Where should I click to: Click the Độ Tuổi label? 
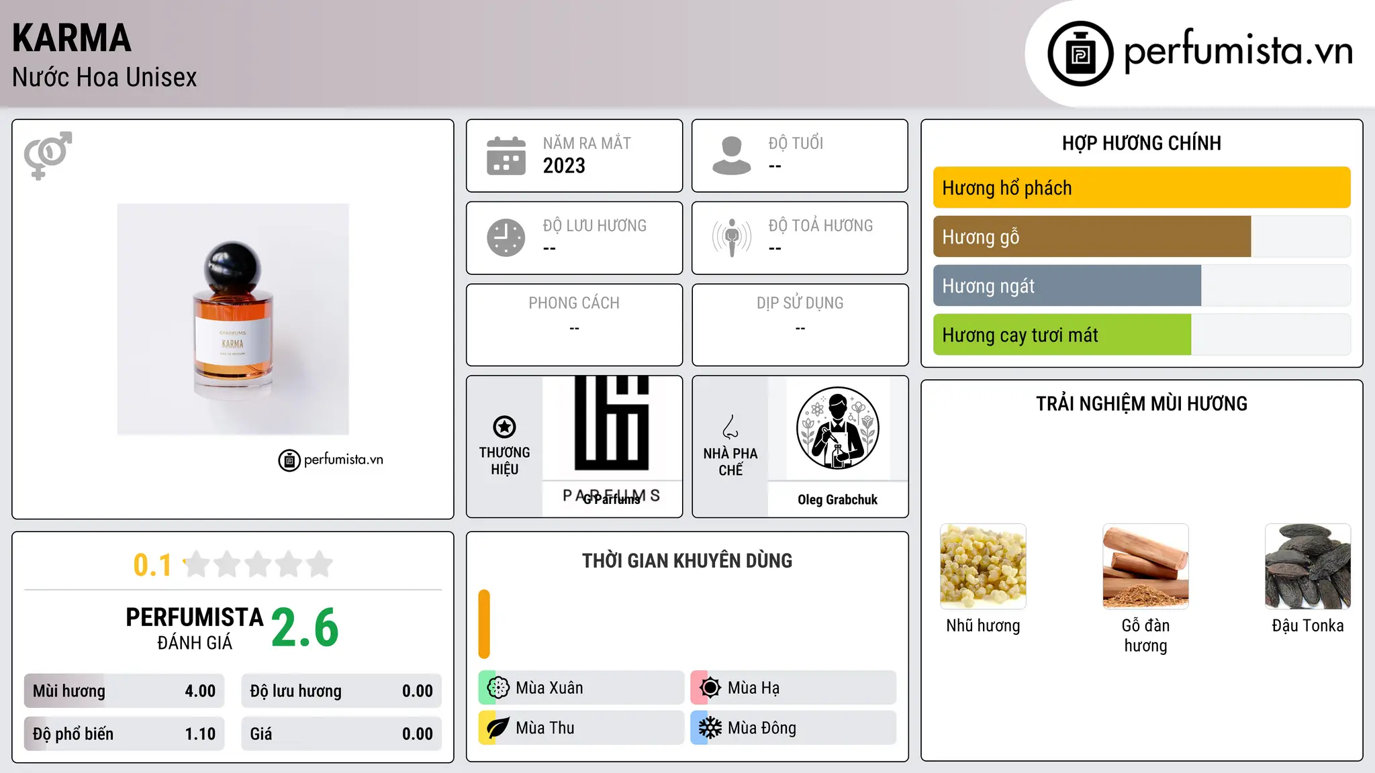click(x=796, y=143)
